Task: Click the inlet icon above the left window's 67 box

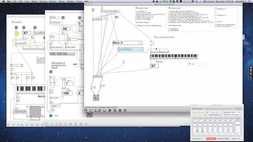Action: click(x=24, y=28)
